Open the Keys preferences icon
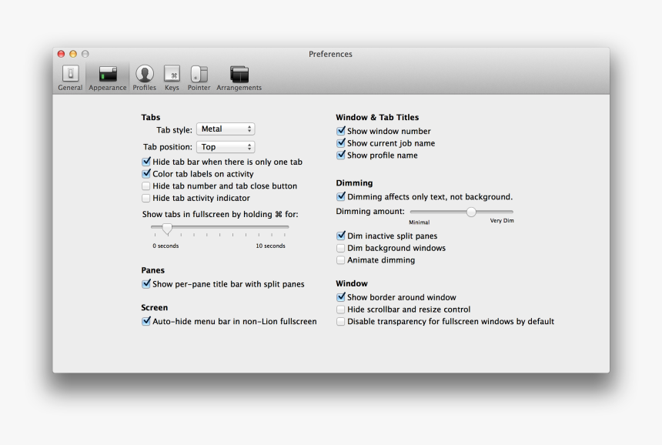Image resolution: width=662 pixels, height=445 pixels. point(172,74)
